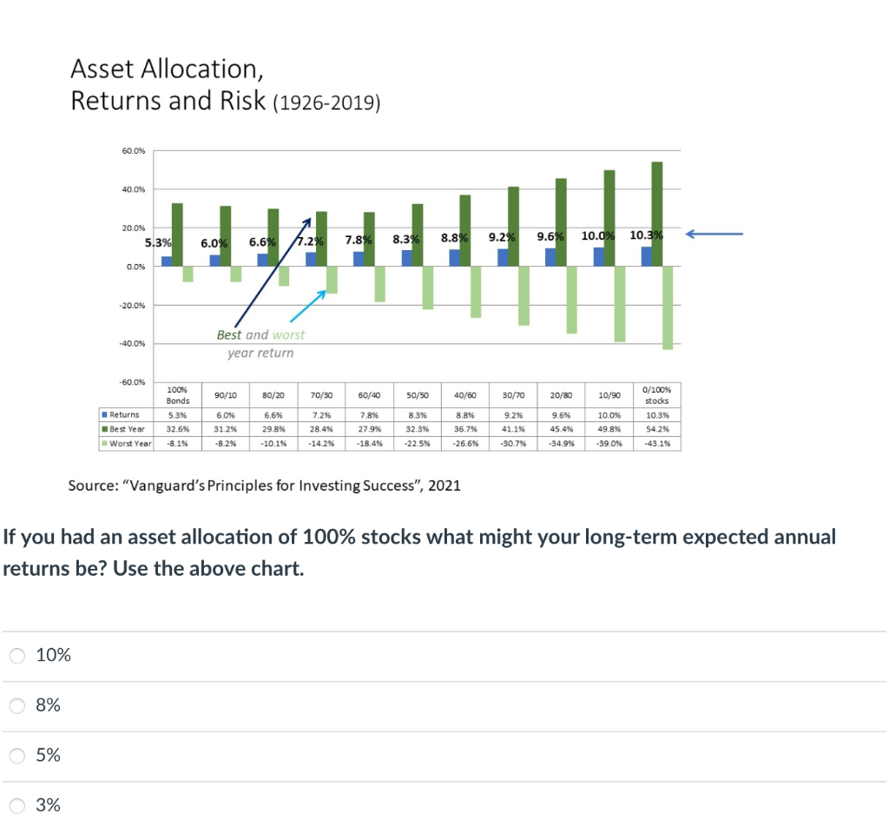Select the 0/100% stocks column header
The image size is (889, 839).
tap(656, 394)
